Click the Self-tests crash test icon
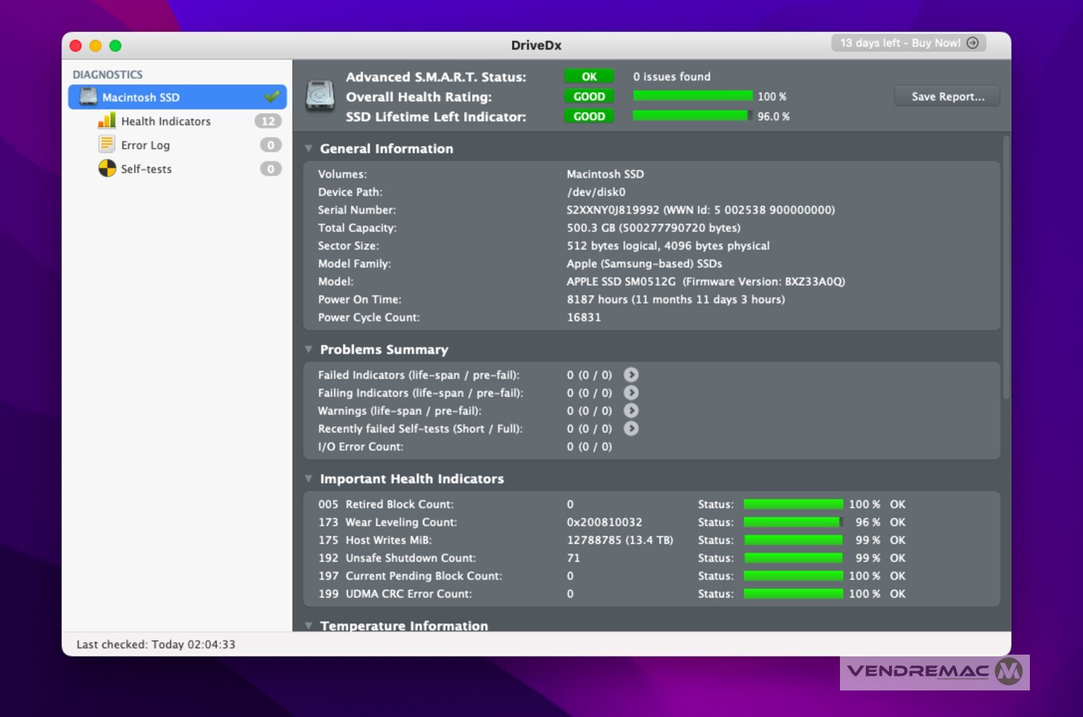1083x717 pixels. (107, 169)
